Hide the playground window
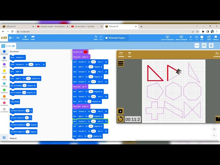Screen dimensions: 220x165 pos(129,55)
